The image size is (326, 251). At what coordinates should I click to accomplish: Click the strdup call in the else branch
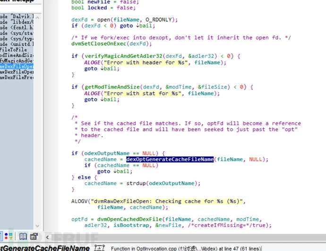136,184
